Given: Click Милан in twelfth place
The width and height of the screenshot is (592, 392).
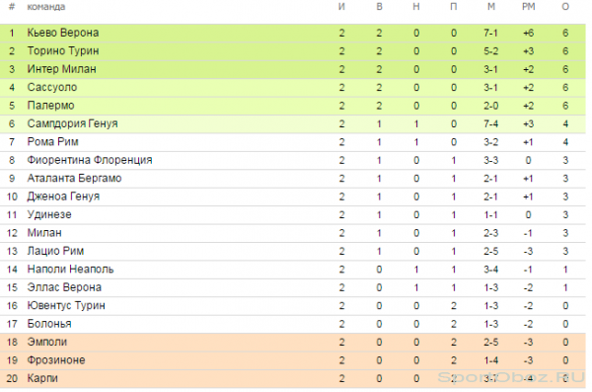Looking at the screenshot, I should (x=44, y=233).
